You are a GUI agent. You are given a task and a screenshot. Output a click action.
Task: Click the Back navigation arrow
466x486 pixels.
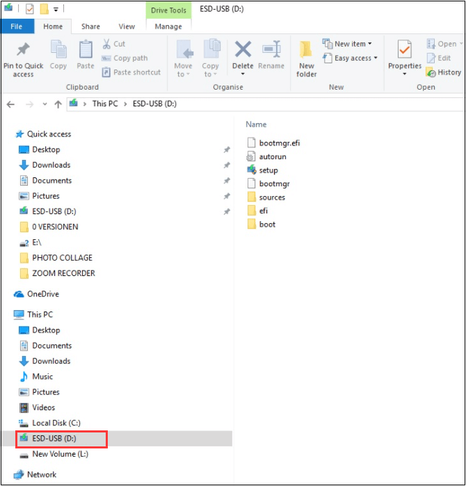pos(11,104)
